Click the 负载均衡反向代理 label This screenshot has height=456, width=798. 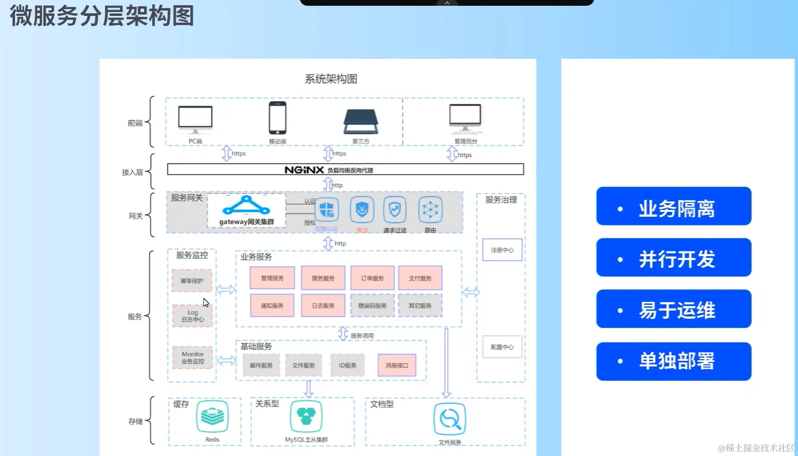(350, 170)
